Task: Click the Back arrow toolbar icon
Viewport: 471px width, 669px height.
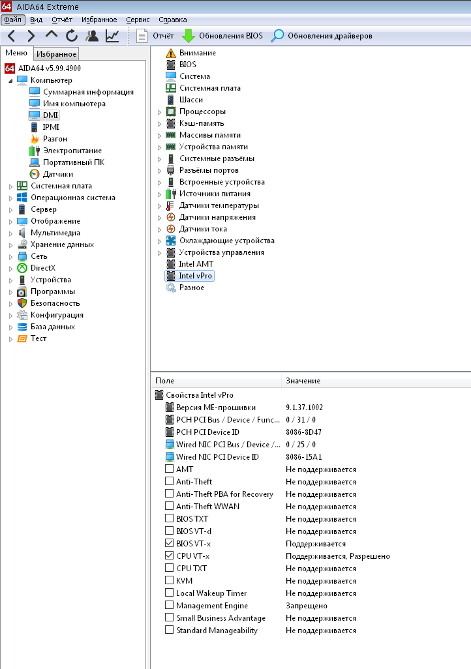Action: tap(12, 36)
